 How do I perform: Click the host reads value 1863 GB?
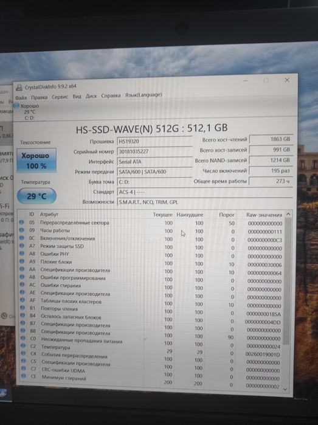(271, 139)
